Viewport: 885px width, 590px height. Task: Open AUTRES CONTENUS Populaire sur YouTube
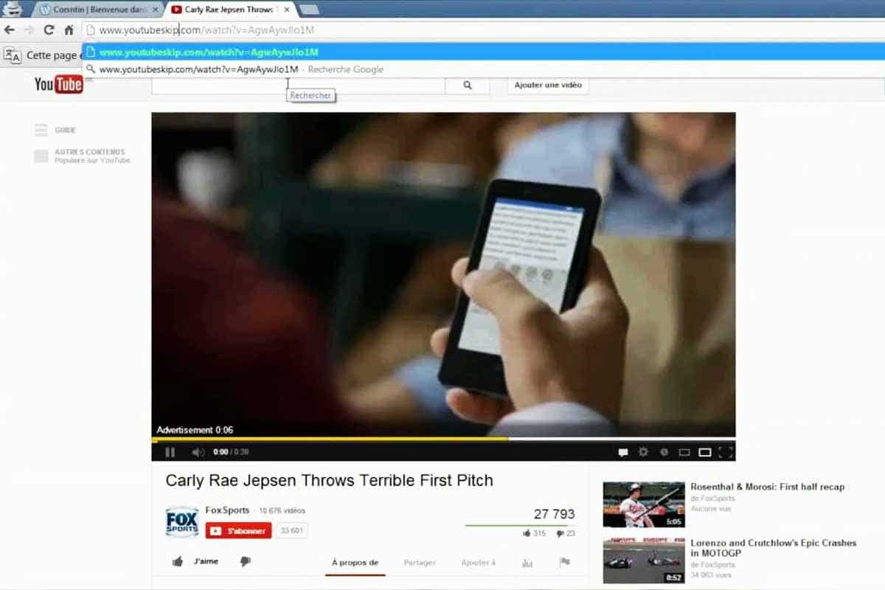point(91,156)
